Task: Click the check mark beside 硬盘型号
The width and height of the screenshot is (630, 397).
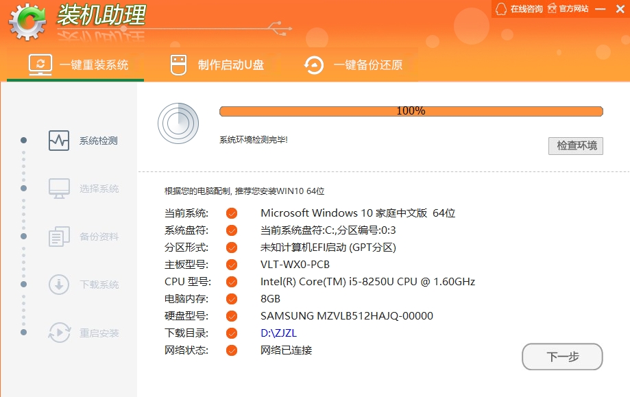Action: tap(232, 316)
